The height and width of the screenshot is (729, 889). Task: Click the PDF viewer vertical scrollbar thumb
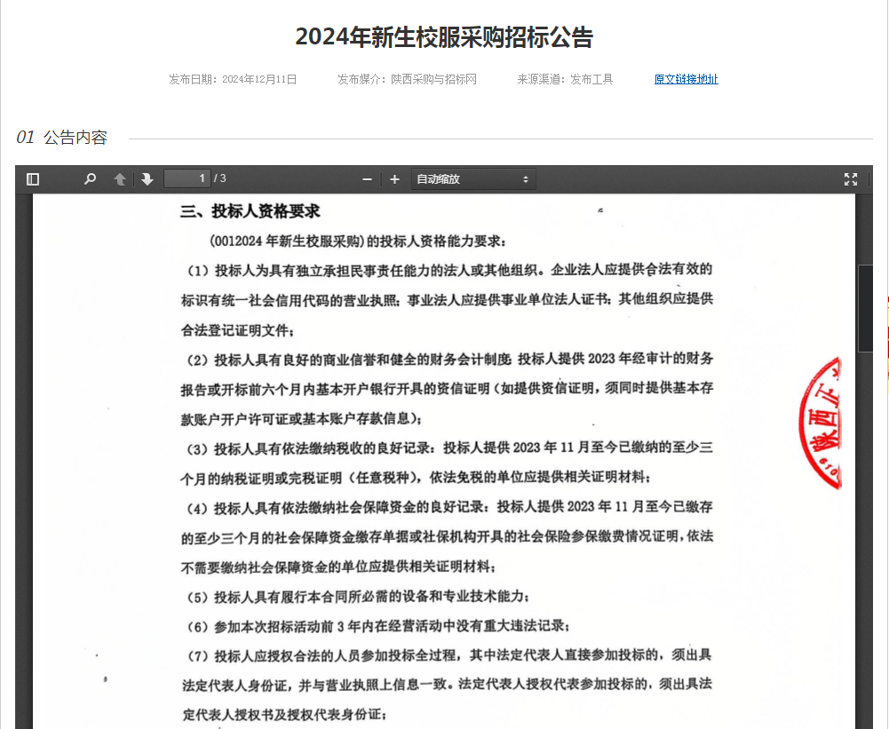tap(864, 308)
